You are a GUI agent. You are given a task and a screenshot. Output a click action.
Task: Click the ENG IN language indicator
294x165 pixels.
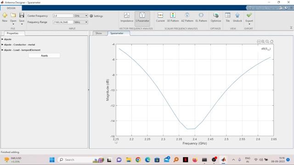click(248, 160)
